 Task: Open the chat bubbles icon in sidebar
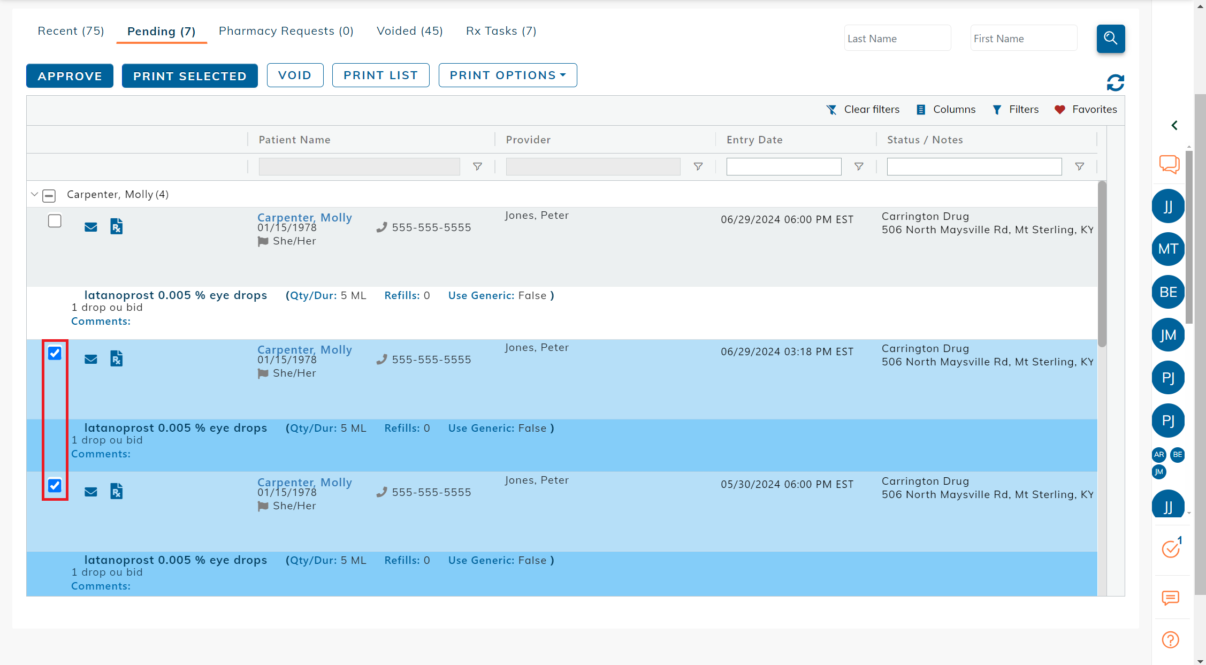click(1170, 164)
